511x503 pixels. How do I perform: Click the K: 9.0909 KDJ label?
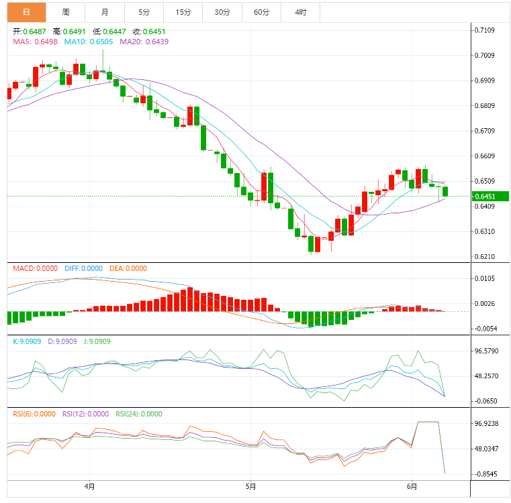coord(27,341)
